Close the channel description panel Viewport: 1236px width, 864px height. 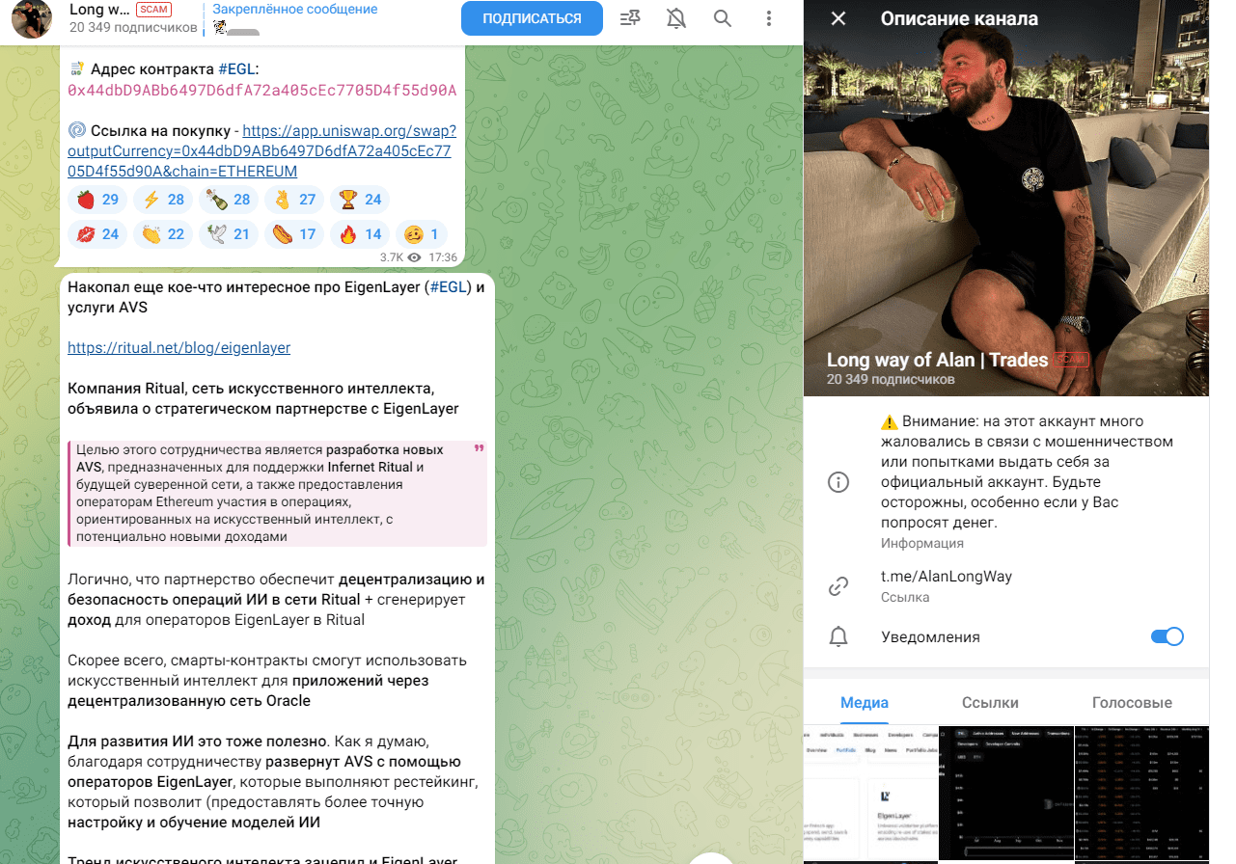click(x=838, y=18)
